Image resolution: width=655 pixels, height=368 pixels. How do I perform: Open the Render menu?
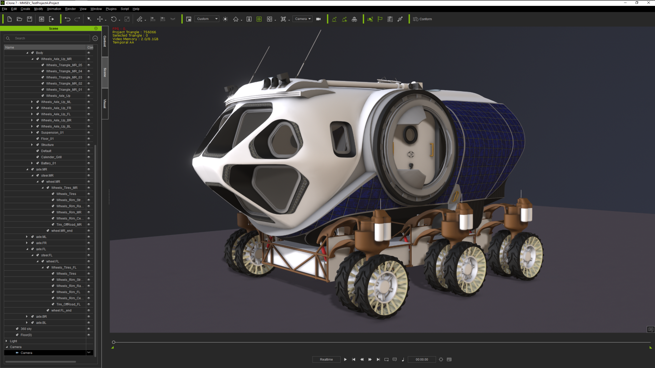70,9
